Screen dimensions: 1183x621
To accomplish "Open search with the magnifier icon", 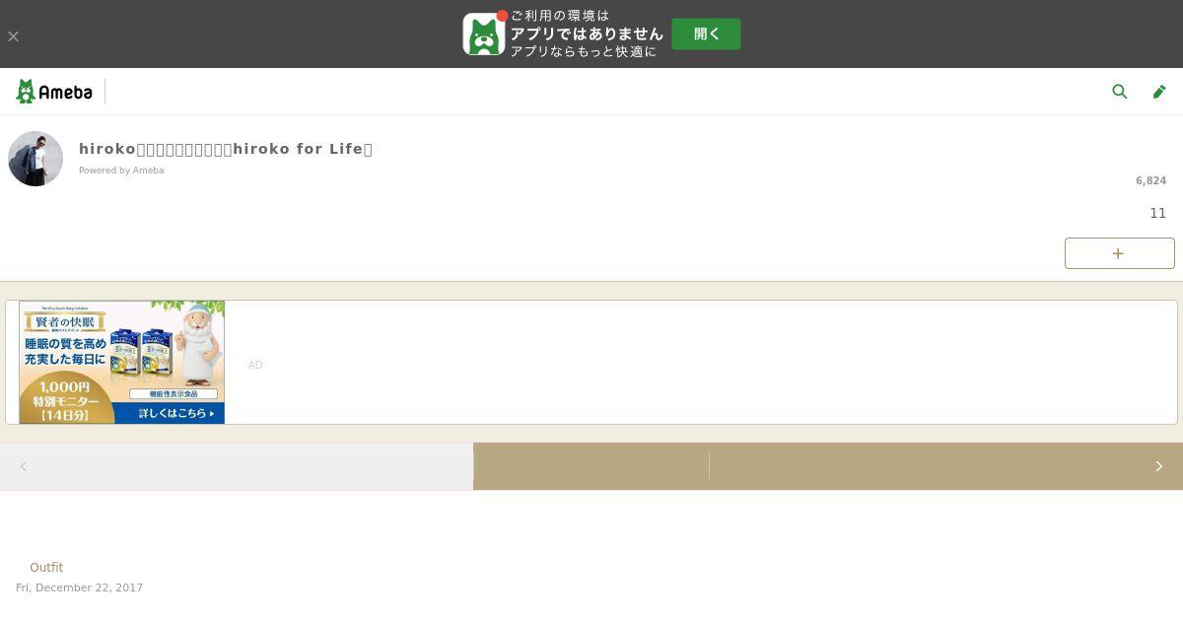I will (1120, 92).
